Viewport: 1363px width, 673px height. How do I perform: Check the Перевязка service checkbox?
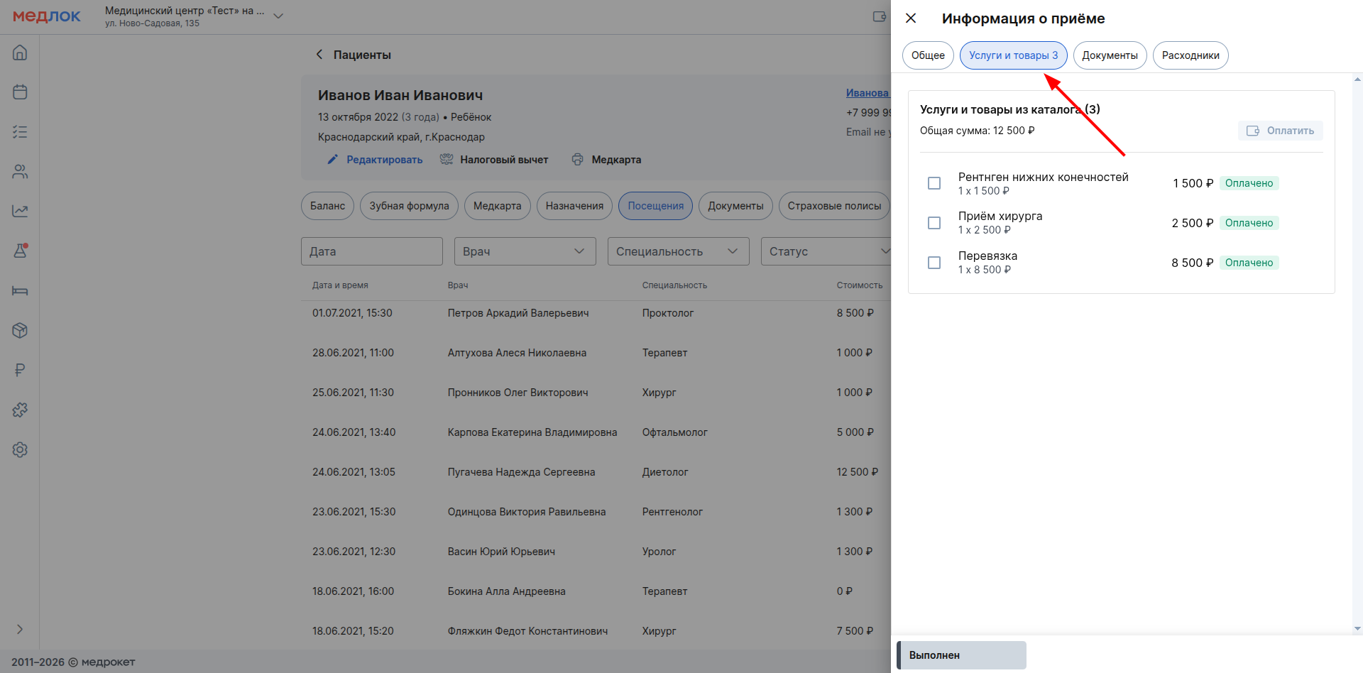pyautogui.click(x=934, y=263)
